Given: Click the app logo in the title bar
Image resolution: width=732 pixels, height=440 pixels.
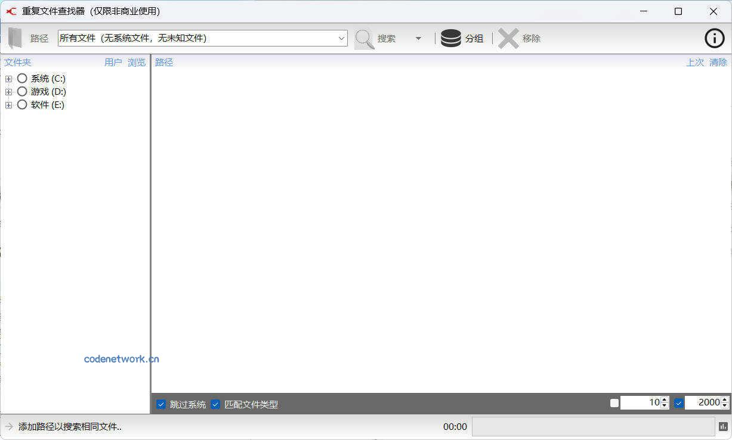Looking at the screenshot, I should pos(11,11).
